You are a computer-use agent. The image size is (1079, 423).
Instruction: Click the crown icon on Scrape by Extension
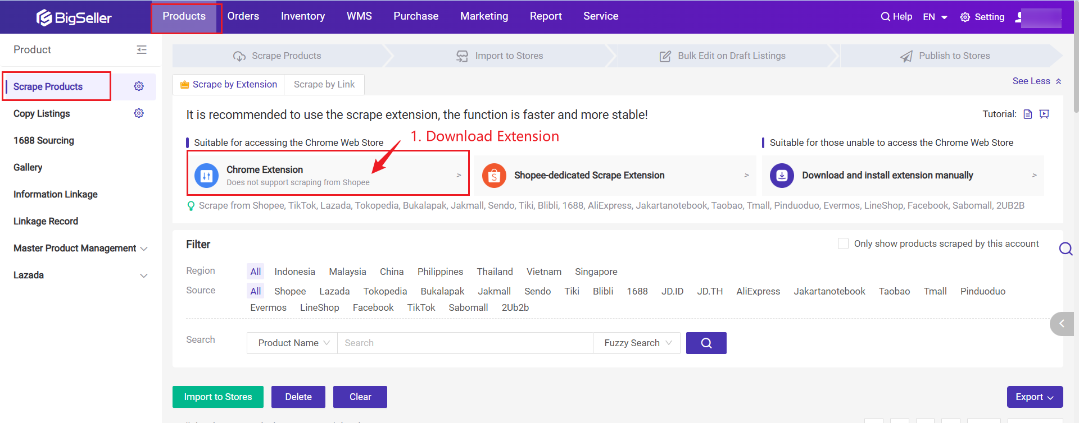(184, 85)
